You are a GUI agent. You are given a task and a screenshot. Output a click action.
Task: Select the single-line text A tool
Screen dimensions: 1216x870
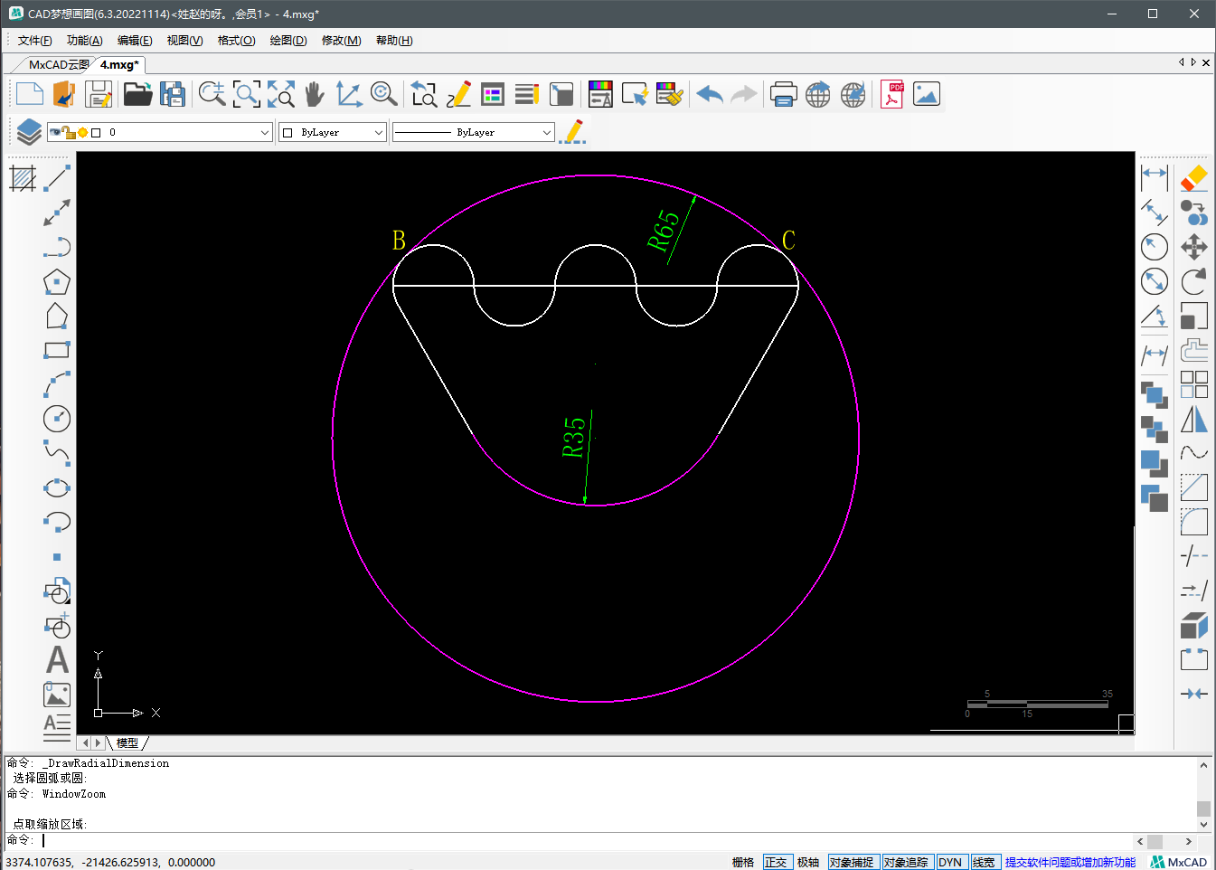[x=57, y=659]
